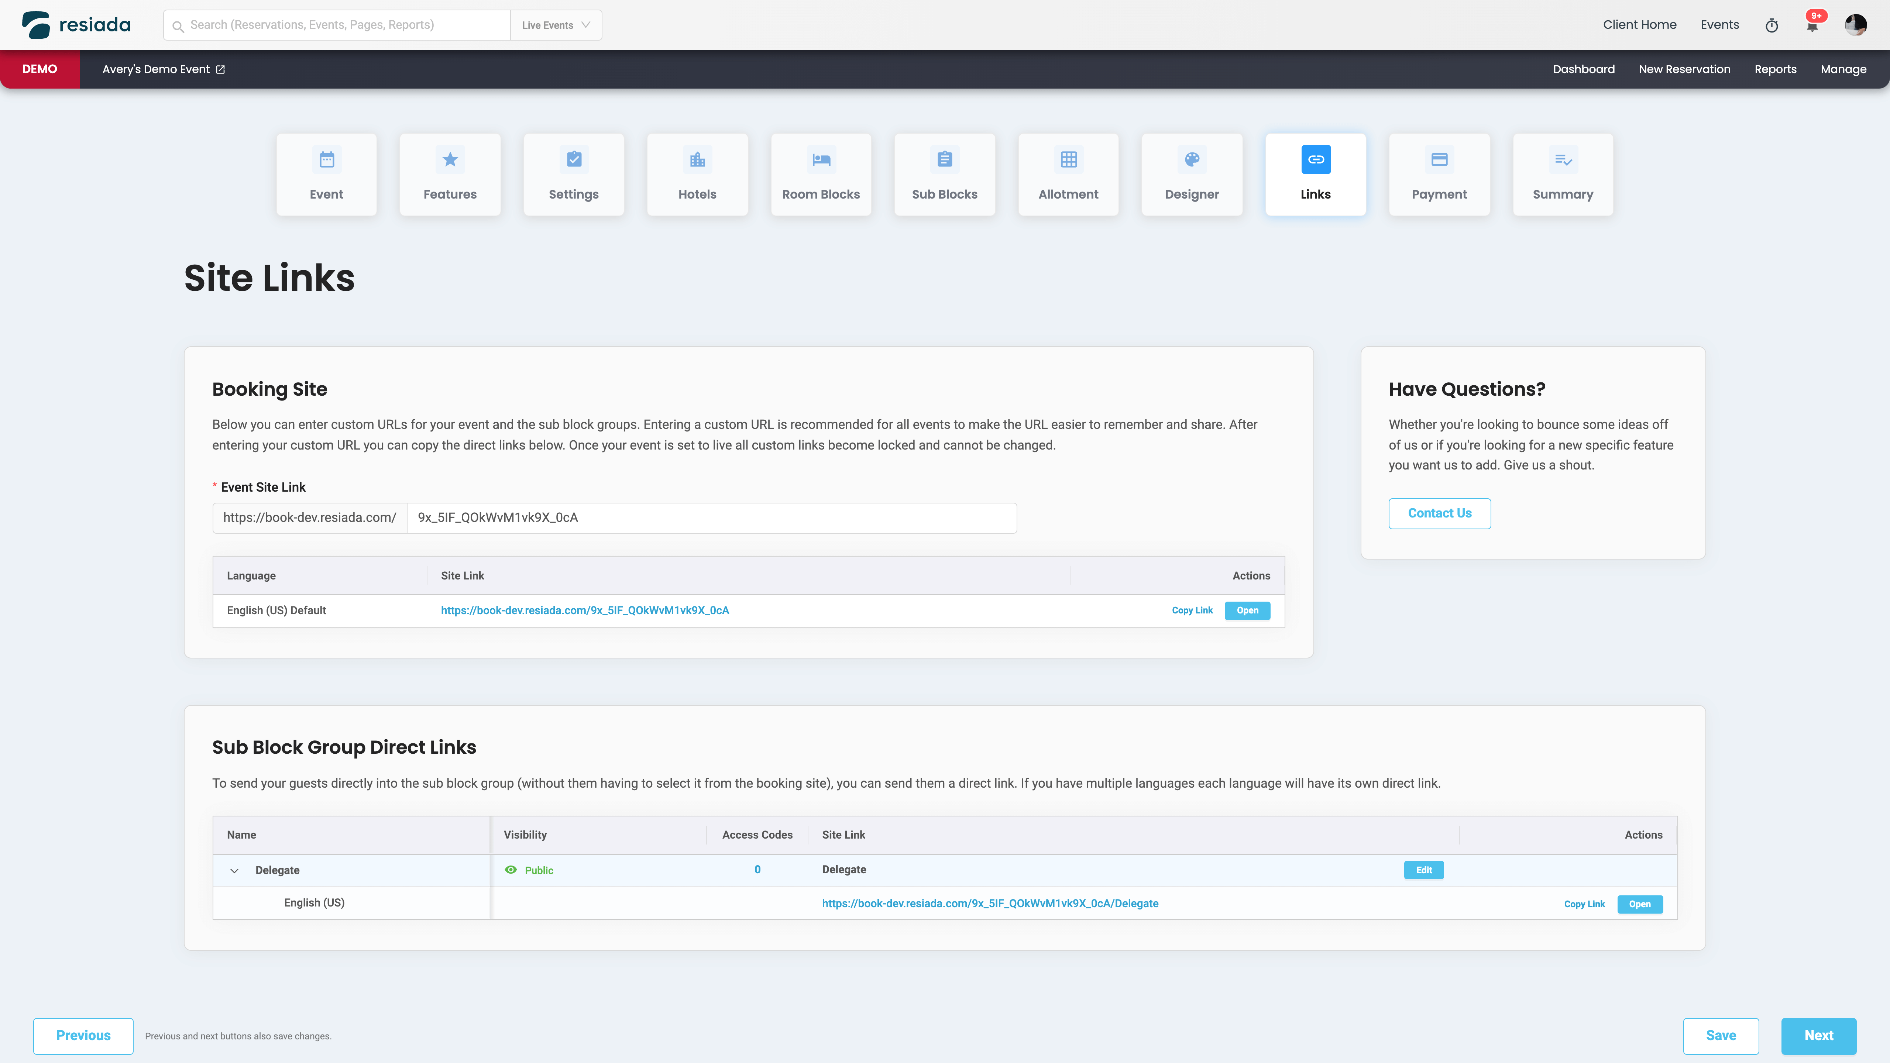The height and width of the screenshot is (1063, 1890).
Task: Open the Reports menu item
Action: point(1775,69)
